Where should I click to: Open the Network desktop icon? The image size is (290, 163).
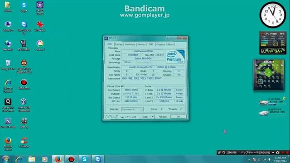[8, 45]
